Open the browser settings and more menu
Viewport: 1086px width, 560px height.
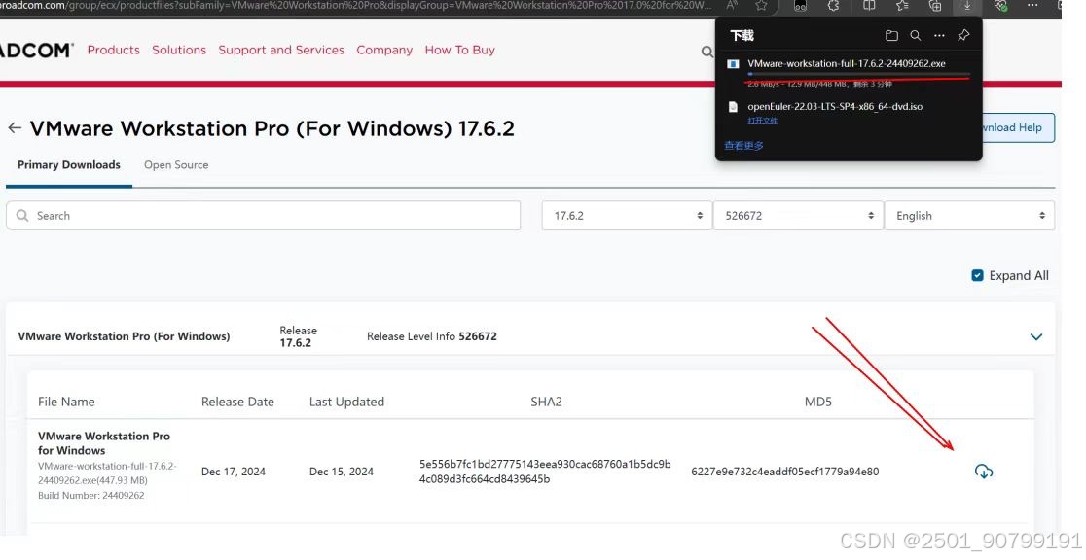pyautogui.click(x=1032, y=6)
